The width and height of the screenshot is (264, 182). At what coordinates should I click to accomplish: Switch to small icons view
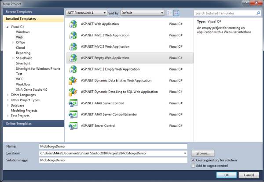(170, 13)
